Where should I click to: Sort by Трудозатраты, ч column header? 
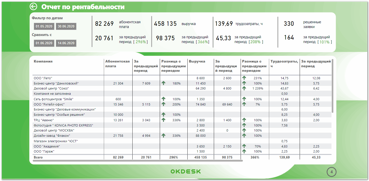284,64
